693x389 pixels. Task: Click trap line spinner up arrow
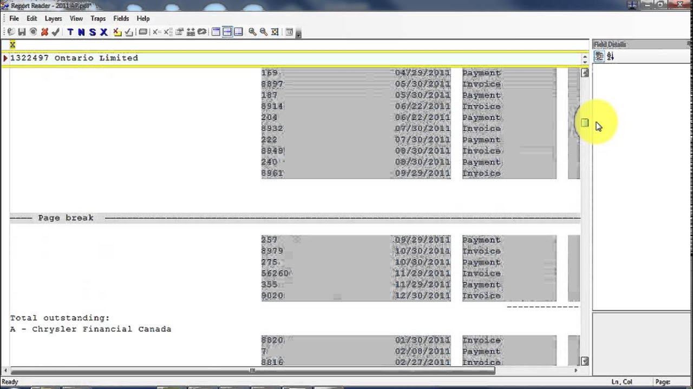[585, 56]
